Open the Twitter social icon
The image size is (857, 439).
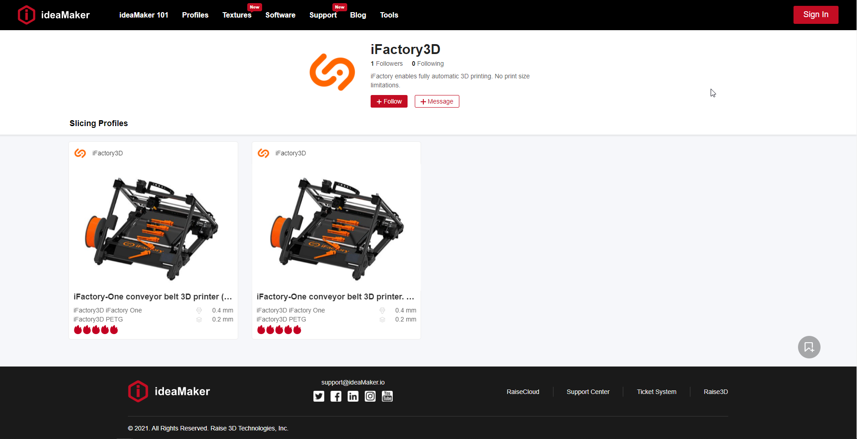pos(319,396)
